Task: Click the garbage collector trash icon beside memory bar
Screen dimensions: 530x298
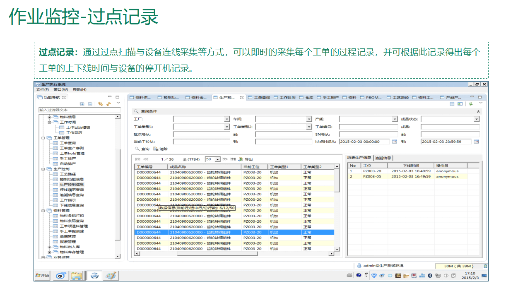Action: coord(485,266)
